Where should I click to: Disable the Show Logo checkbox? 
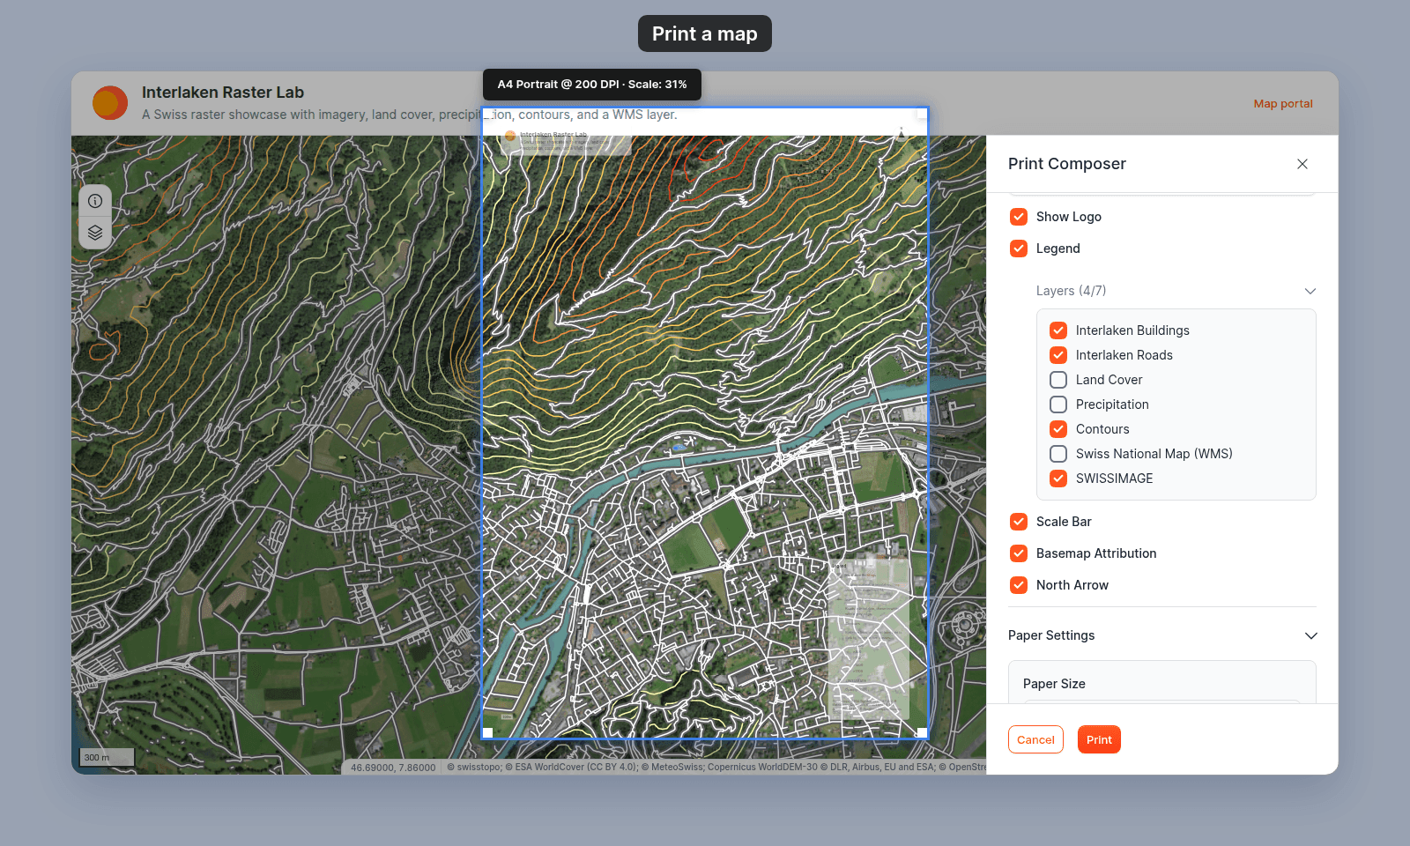(1019, 217)
